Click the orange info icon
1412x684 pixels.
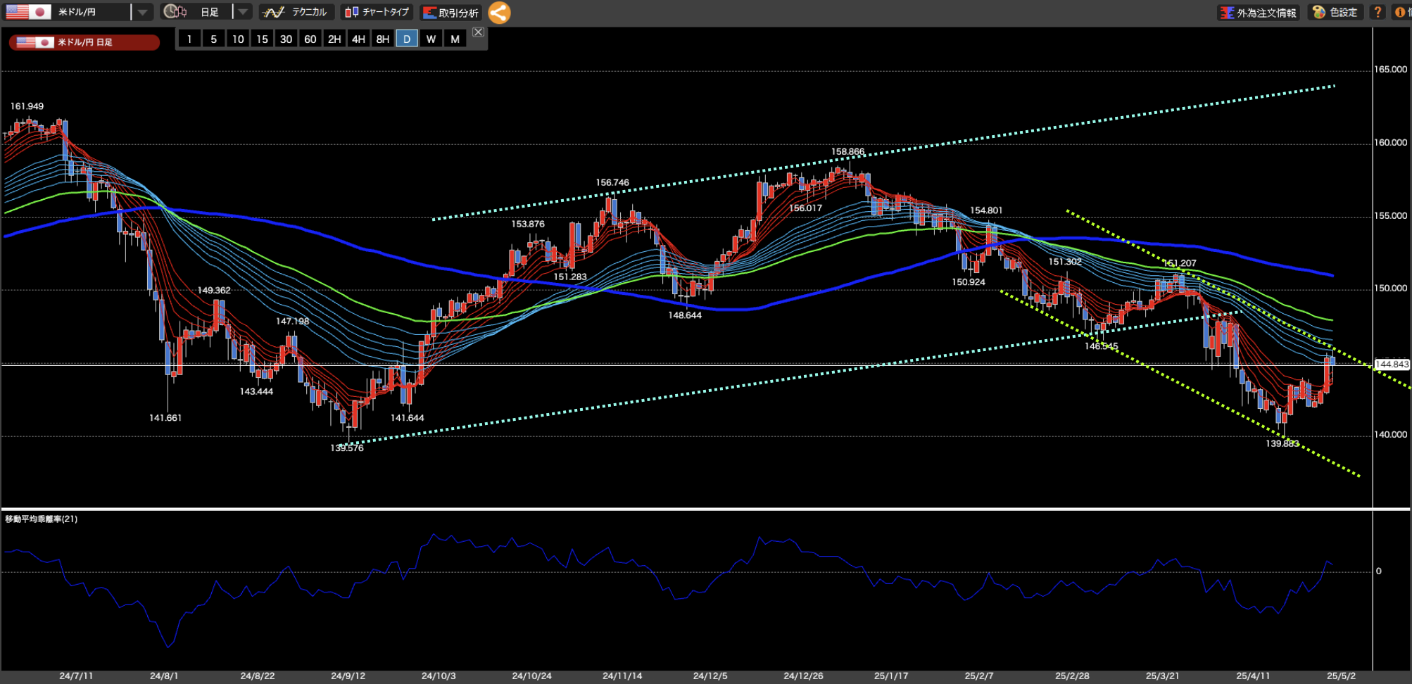pyautogui.click(x=1401, y=13)
